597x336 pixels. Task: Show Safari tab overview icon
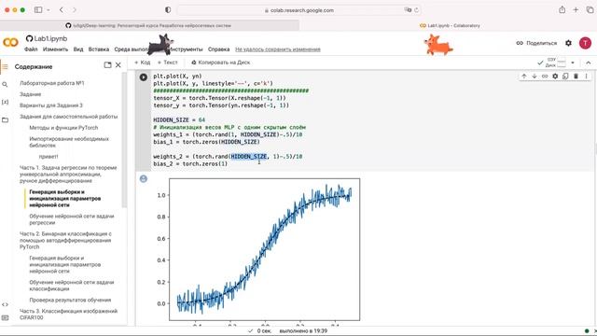(590, 10)
